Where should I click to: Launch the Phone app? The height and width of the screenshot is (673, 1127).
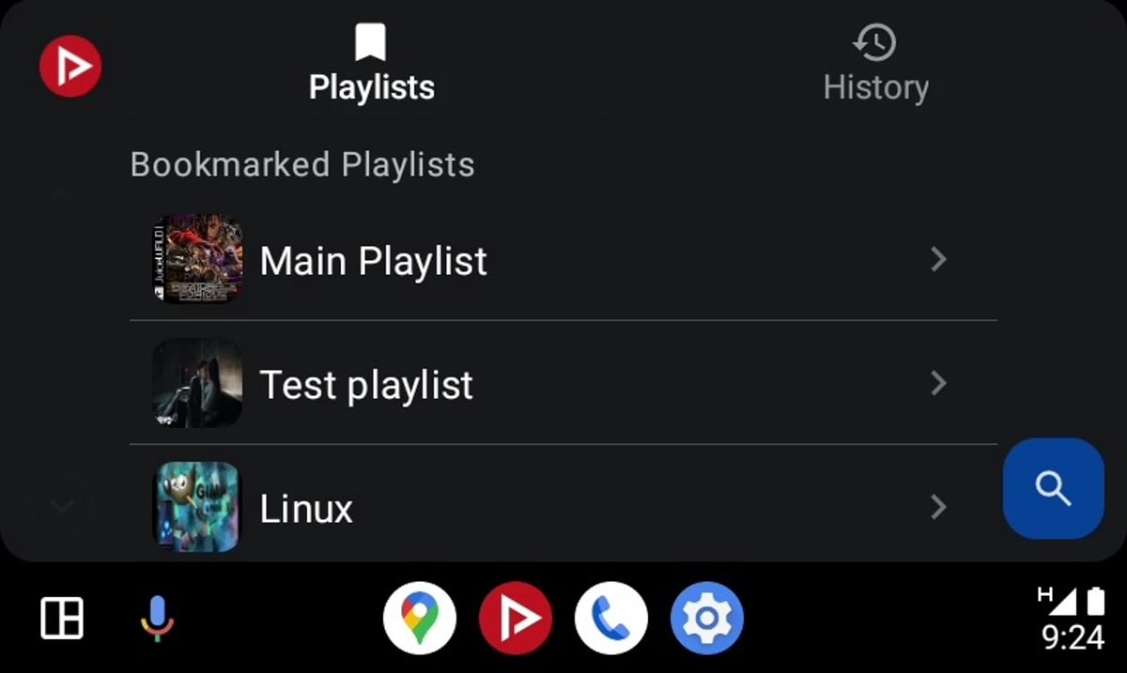click(x=611, y=619)
